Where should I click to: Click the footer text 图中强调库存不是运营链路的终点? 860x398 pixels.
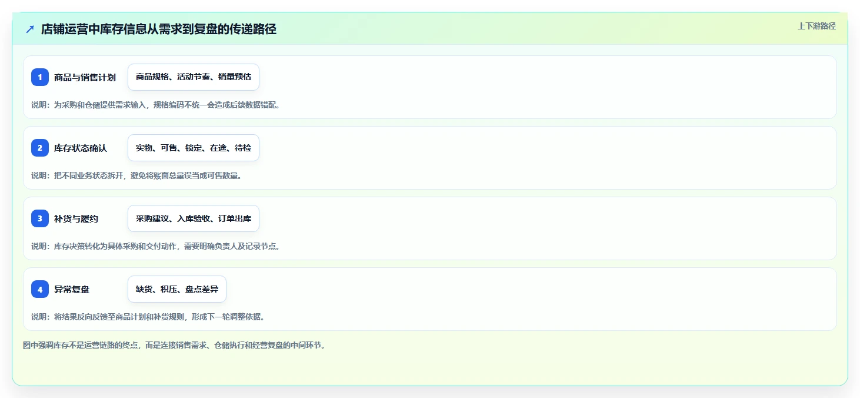(x=175, y=345)
